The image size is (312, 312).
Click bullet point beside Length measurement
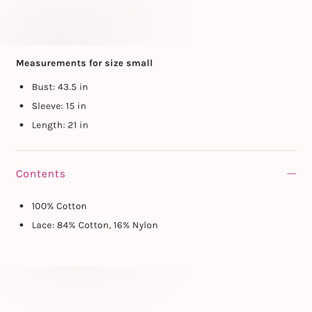pyautogui.click(x=22, y=125)
